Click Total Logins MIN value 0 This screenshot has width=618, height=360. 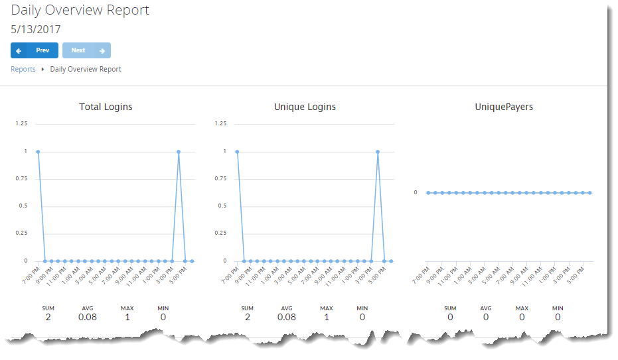pyautogui.click(x=163, y=317)
